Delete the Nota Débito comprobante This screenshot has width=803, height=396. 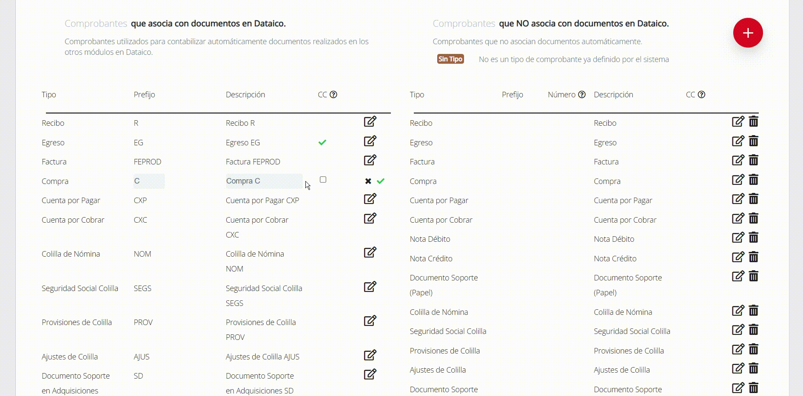tap(753, 238)
